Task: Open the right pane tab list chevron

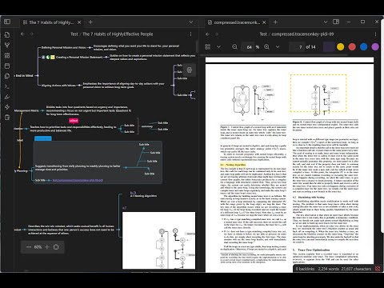Action: (326, 22)
